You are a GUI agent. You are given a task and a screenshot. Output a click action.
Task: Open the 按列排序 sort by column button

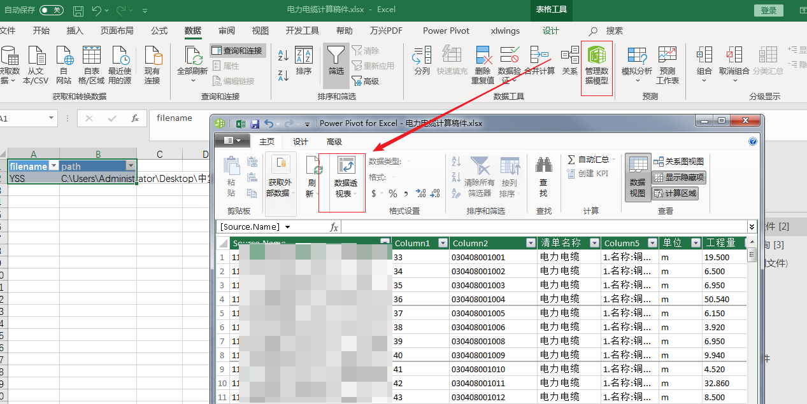509,177
